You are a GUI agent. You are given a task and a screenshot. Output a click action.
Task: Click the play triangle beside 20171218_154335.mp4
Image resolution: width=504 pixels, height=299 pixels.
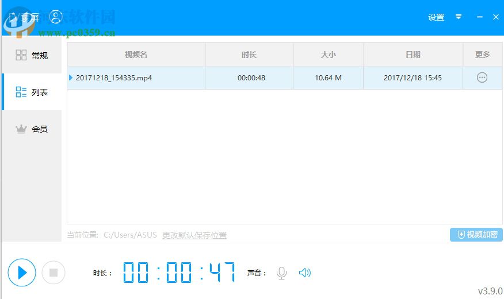(x=71, y=77)
